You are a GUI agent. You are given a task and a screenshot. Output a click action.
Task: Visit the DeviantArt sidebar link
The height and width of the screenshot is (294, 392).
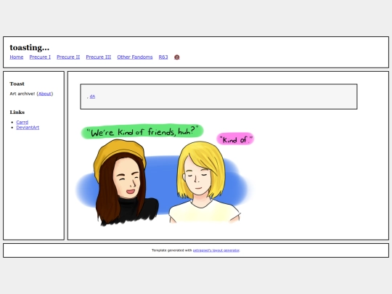[x=28, y=128]
